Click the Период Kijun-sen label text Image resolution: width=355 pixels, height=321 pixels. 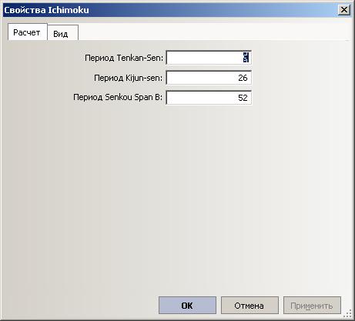click(129, 78)
